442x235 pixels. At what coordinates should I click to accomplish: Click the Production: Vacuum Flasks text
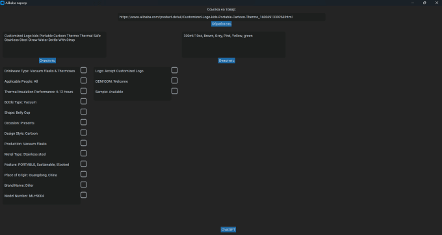(25, 144)
